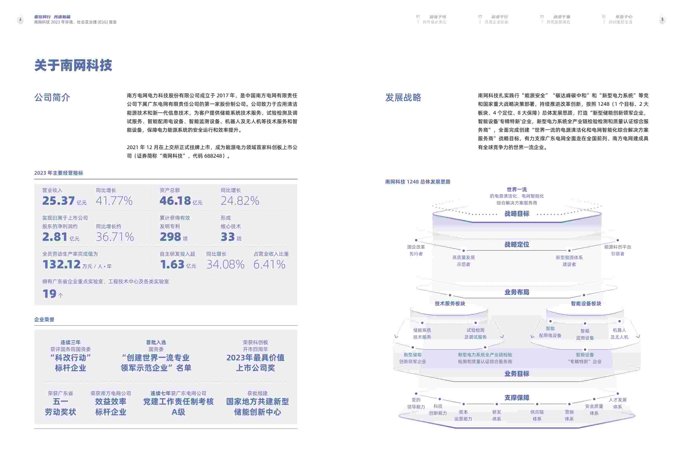
Task: Click the growth value 41.77%
Action: [114, 201]
